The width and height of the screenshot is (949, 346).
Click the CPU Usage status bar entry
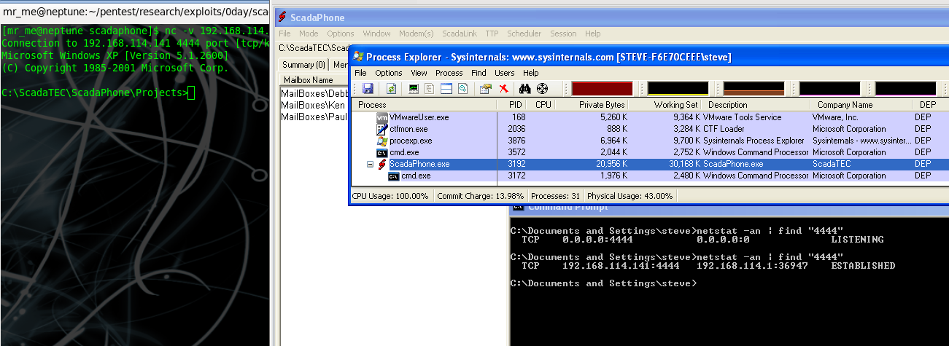click(x=392, y=196)
